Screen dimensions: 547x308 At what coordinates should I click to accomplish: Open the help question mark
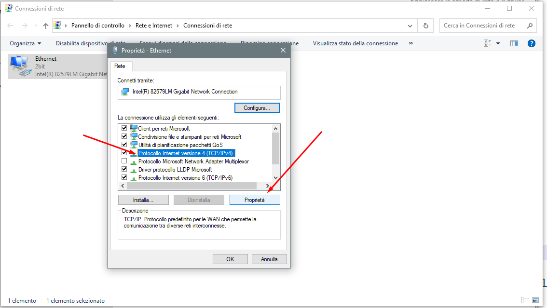(531, 43)
